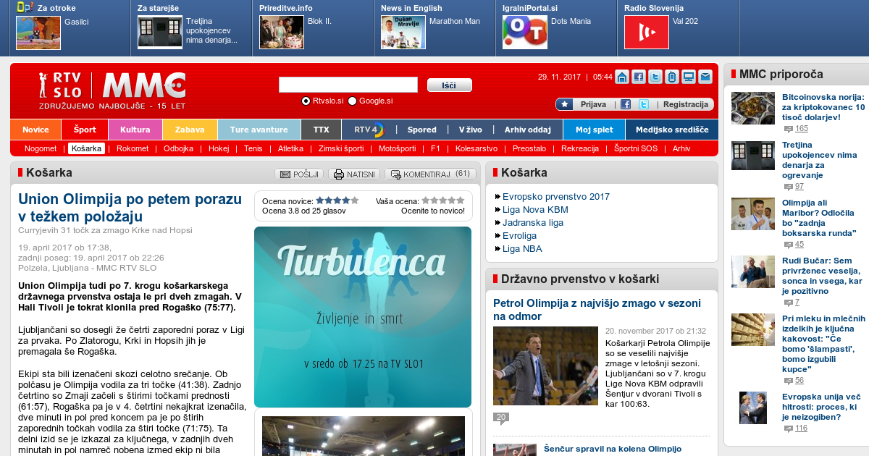
Task: Open the Turbulenca banner image
Action: tap(363, 316)
